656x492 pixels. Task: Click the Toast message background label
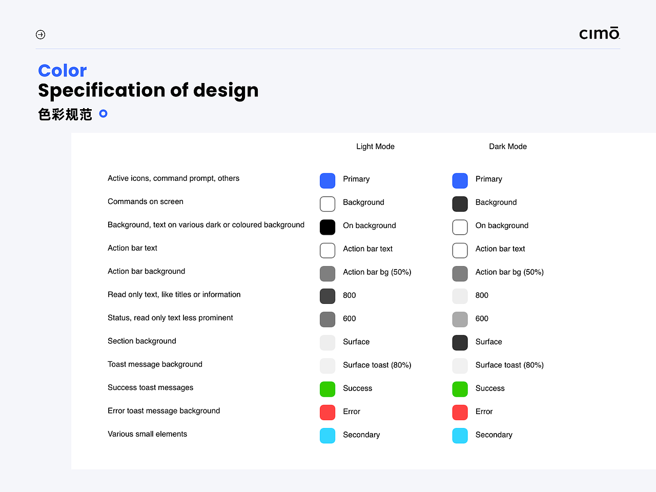coord(155,364)
